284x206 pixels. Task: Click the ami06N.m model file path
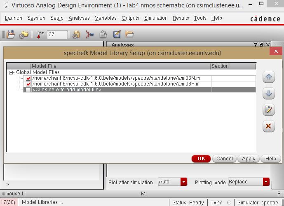116,78
